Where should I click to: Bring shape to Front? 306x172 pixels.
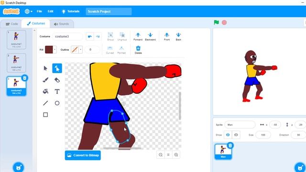(167, 36)
